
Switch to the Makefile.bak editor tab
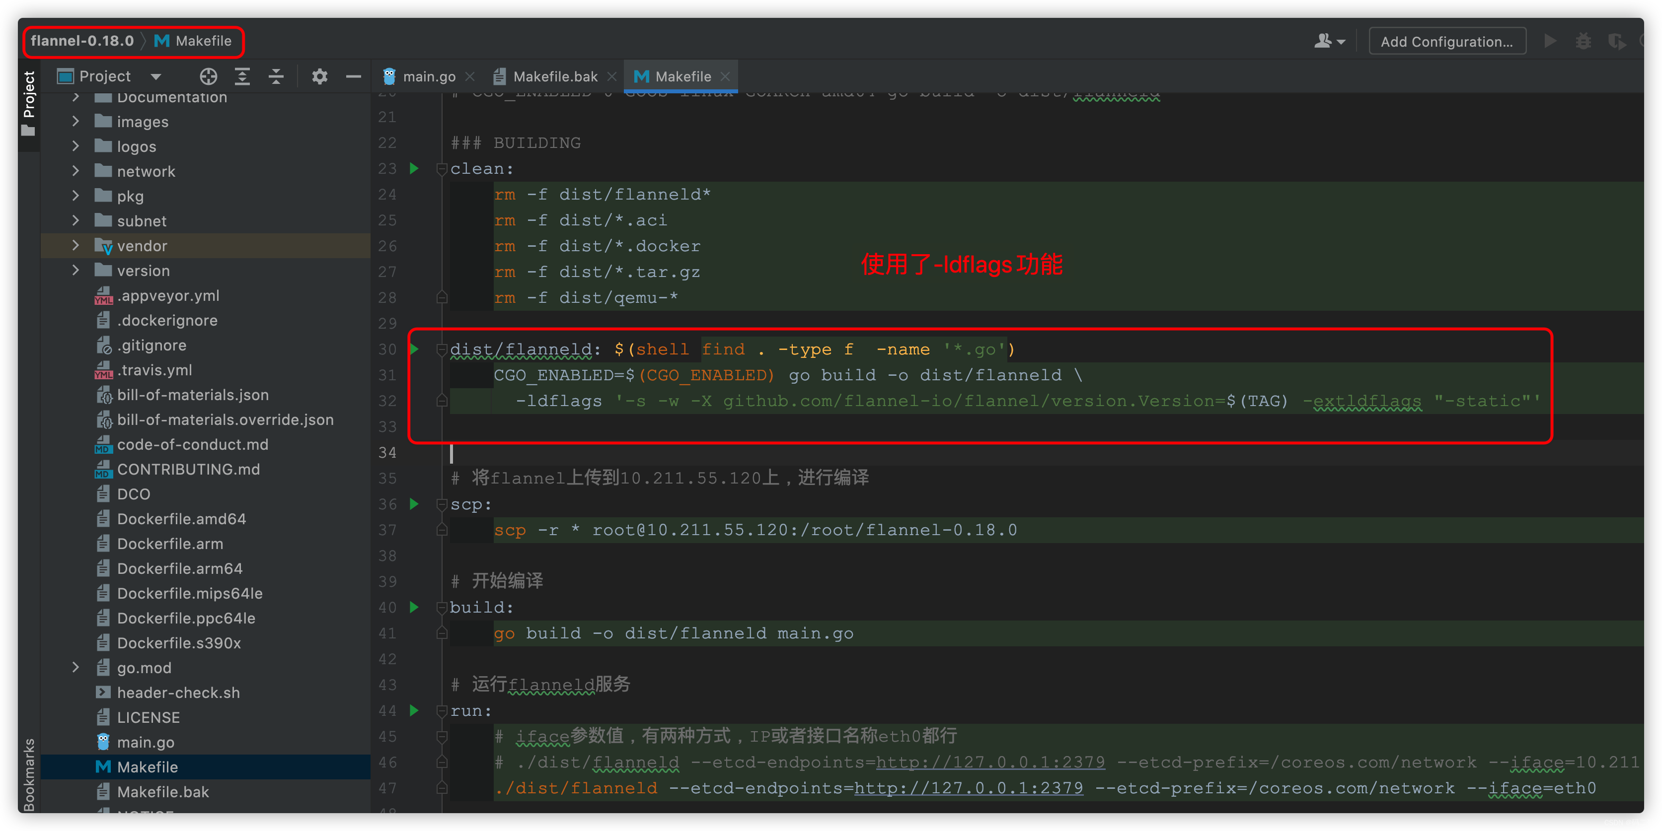click(554, 77)
